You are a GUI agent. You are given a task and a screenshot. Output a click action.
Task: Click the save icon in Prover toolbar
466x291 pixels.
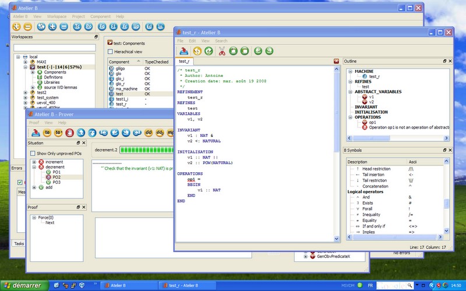click(36, 133)
